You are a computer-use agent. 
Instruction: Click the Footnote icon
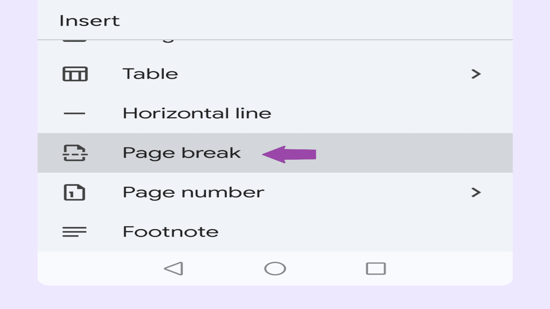tap(74, 231)
